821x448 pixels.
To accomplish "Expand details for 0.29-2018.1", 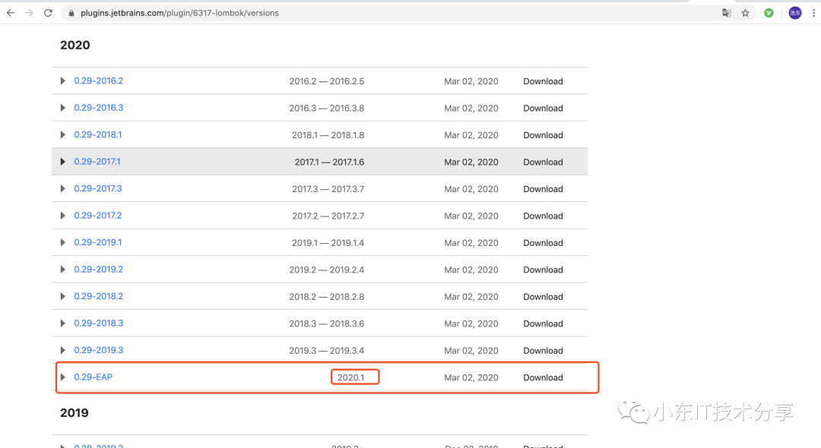I will tap(63, 135).
